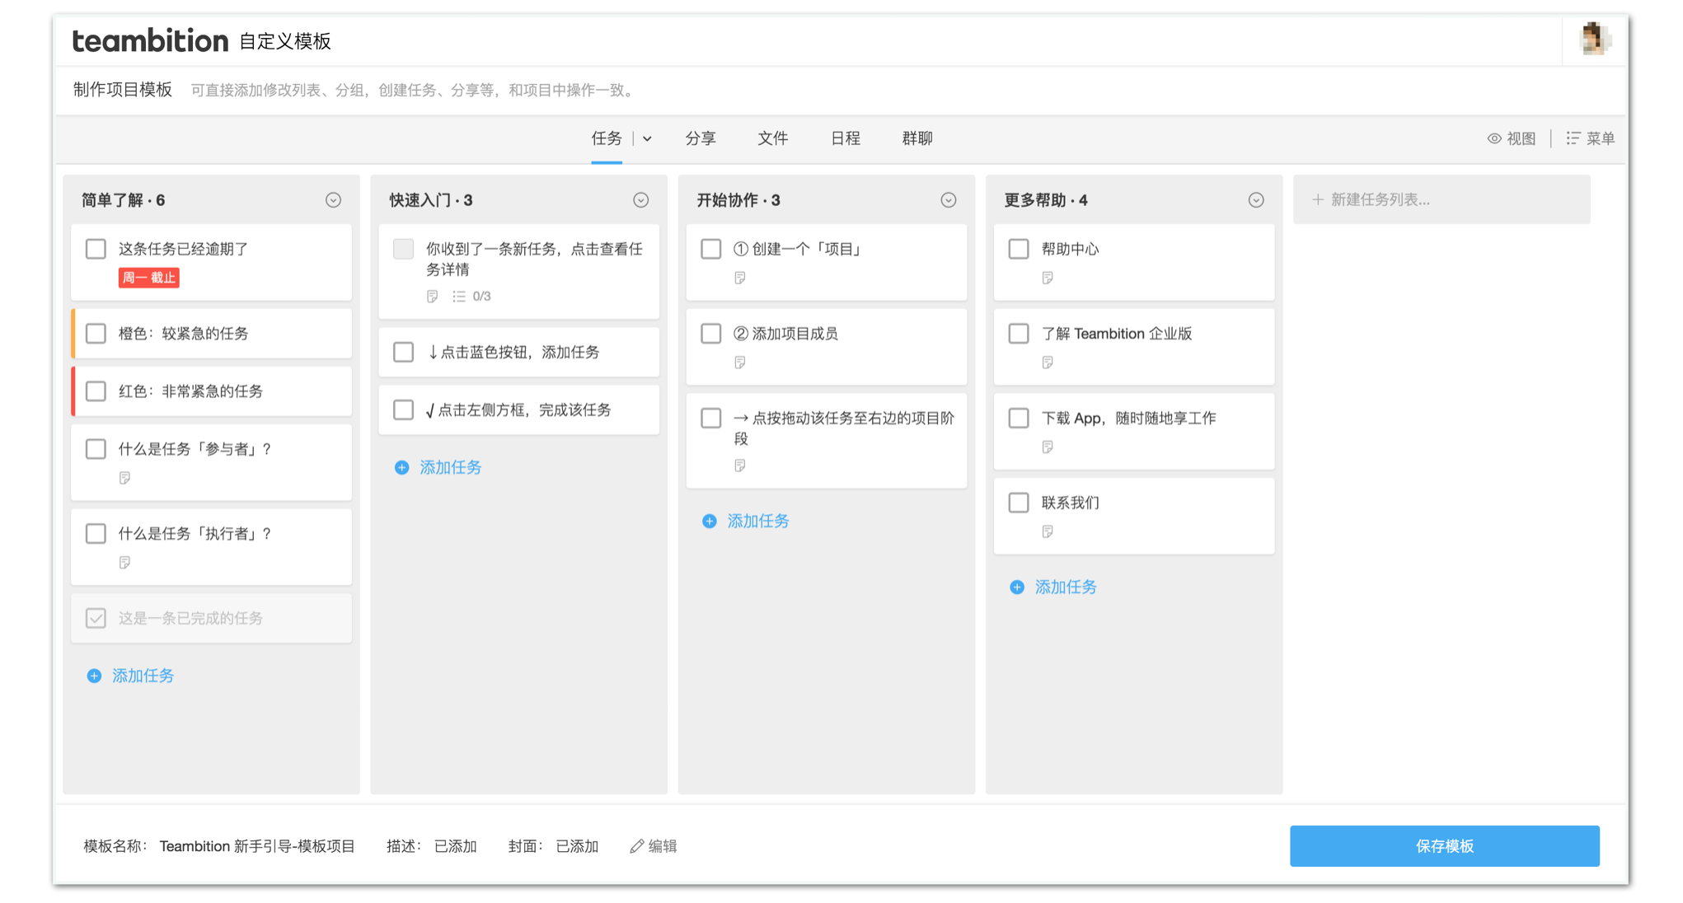This screenshot has width=1683, height=903.
Task: Click plus icon in 快速入门 column
Action: click(401, 467)
